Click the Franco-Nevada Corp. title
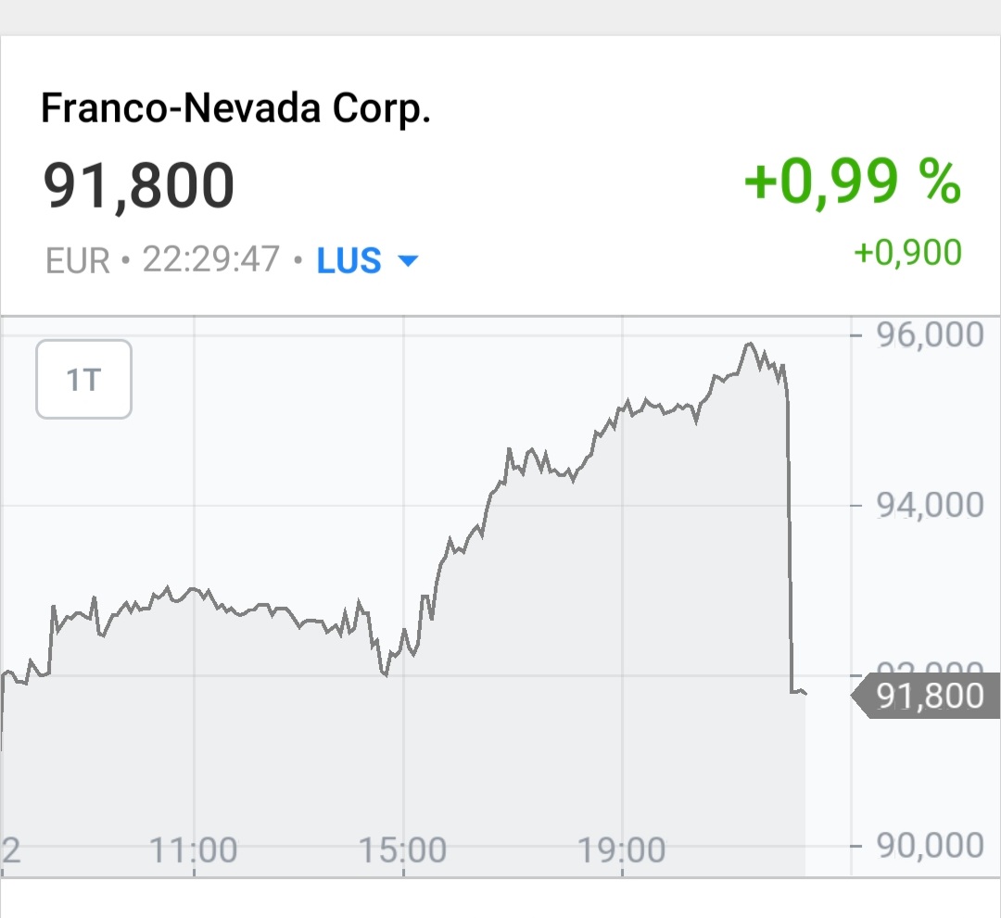Screen dimensions: 1001x918 pyautogui.click(x=236, y=109)
